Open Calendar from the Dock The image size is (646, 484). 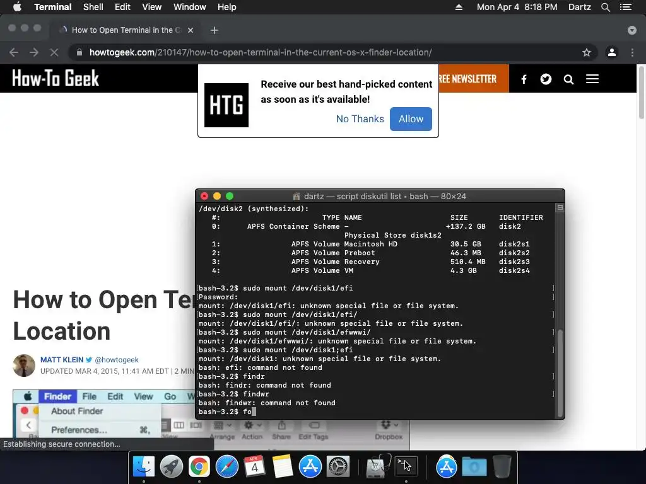255,467
